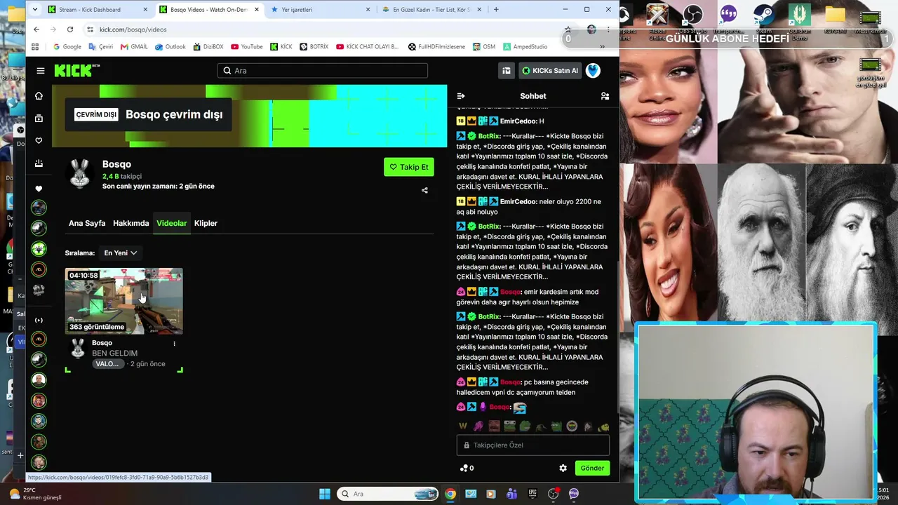The image size is (898, 505).
Task: Open Chrome apps grid in bookmarks bar
Action: coord(35,47)
